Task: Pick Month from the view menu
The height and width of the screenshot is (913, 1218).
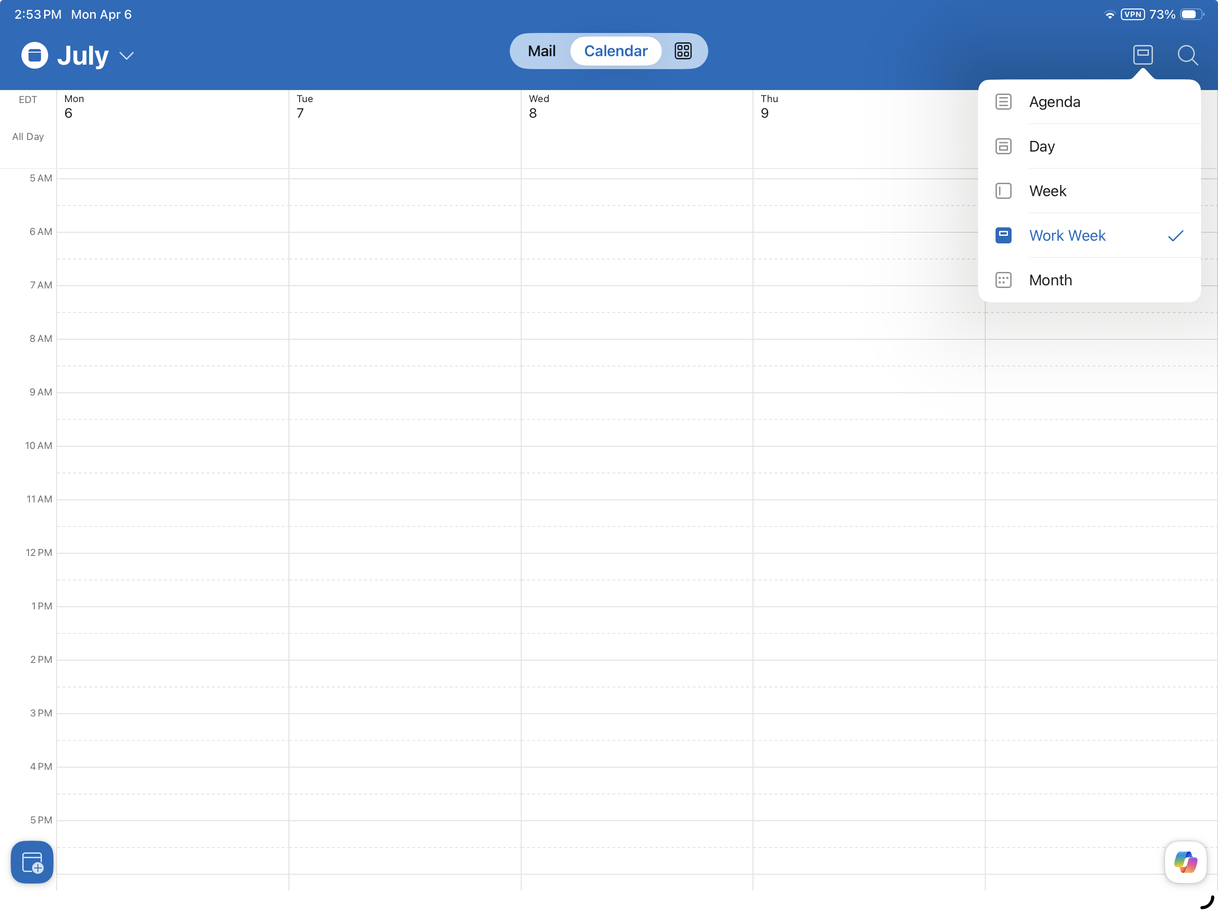Action: 1050,280
